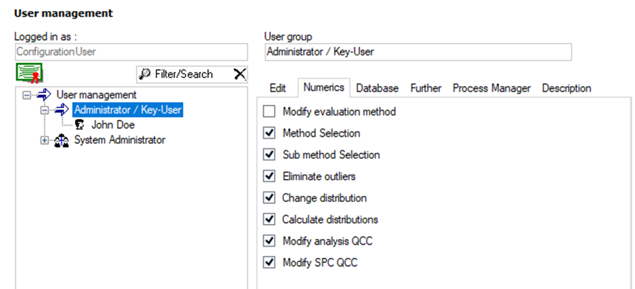Viewport: 635px width, 289px height.
Task: Switch to the Database tab
Action: 377,89
